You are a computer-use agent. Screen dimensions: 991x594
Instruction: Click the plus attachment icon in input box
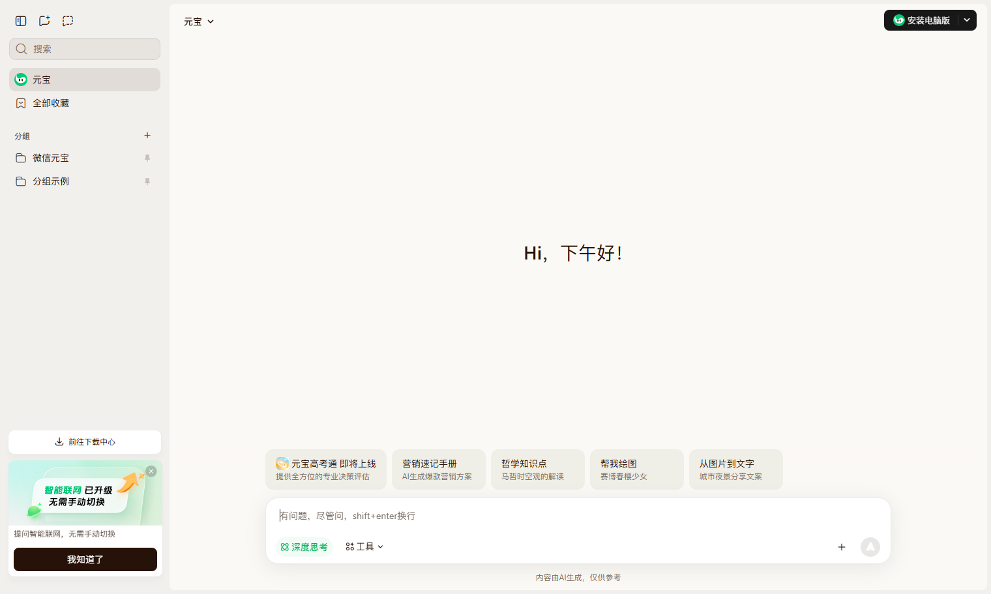tap(842, 547)
